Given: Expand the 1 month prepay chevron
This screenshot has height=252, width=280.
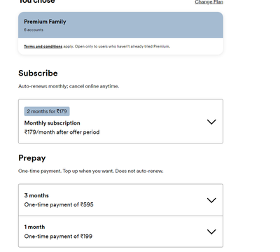Looking at the screenshot, I should click(211, 232).
